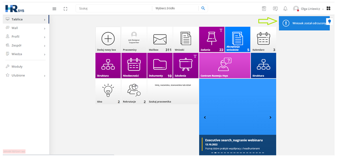Open the Rekrutacje tile
340x156 pixels.
tap(134, 91)
